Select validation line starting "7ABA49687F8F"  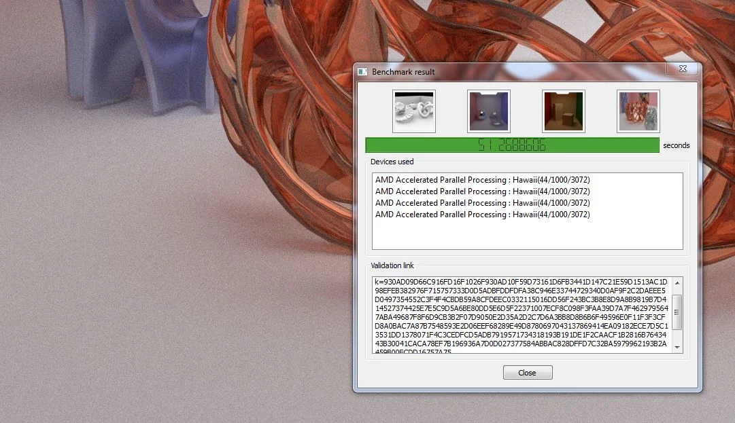520,317
